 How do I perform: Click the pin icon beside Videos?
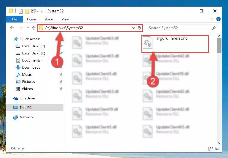tap(61, 89)
